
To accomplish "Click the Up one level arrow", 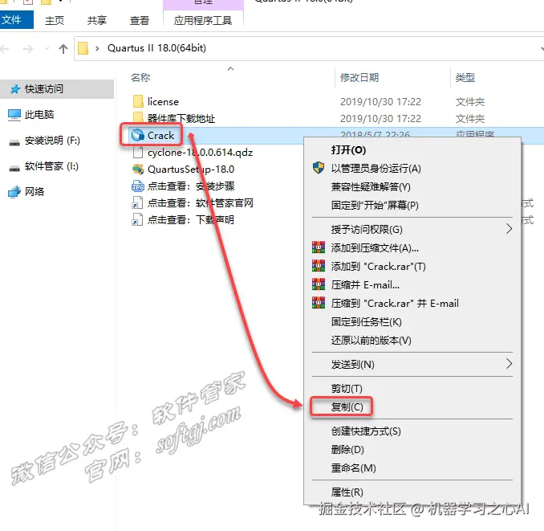I will pos(63,49).
